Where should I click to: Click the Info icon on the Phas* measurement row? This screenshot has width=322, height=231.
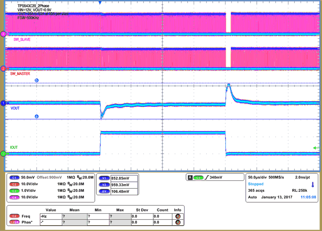[177, 222]
